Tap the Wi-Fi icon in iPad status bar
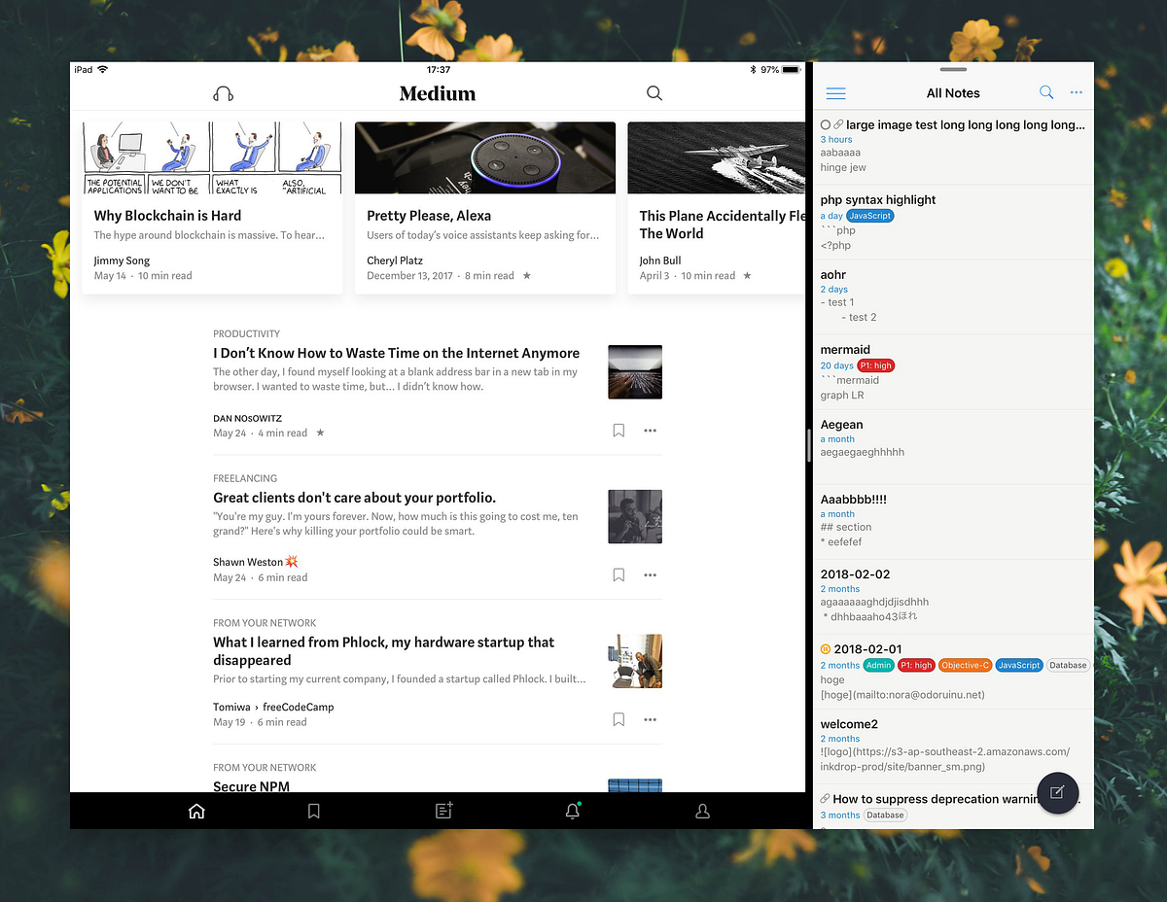Viewport: 1167px width, 902px height. pyautogui.click(x=103, y=70)
